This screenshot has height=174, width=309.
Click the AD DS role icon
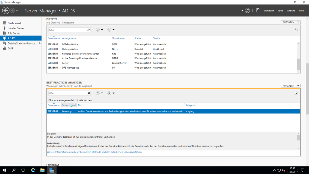5,38
